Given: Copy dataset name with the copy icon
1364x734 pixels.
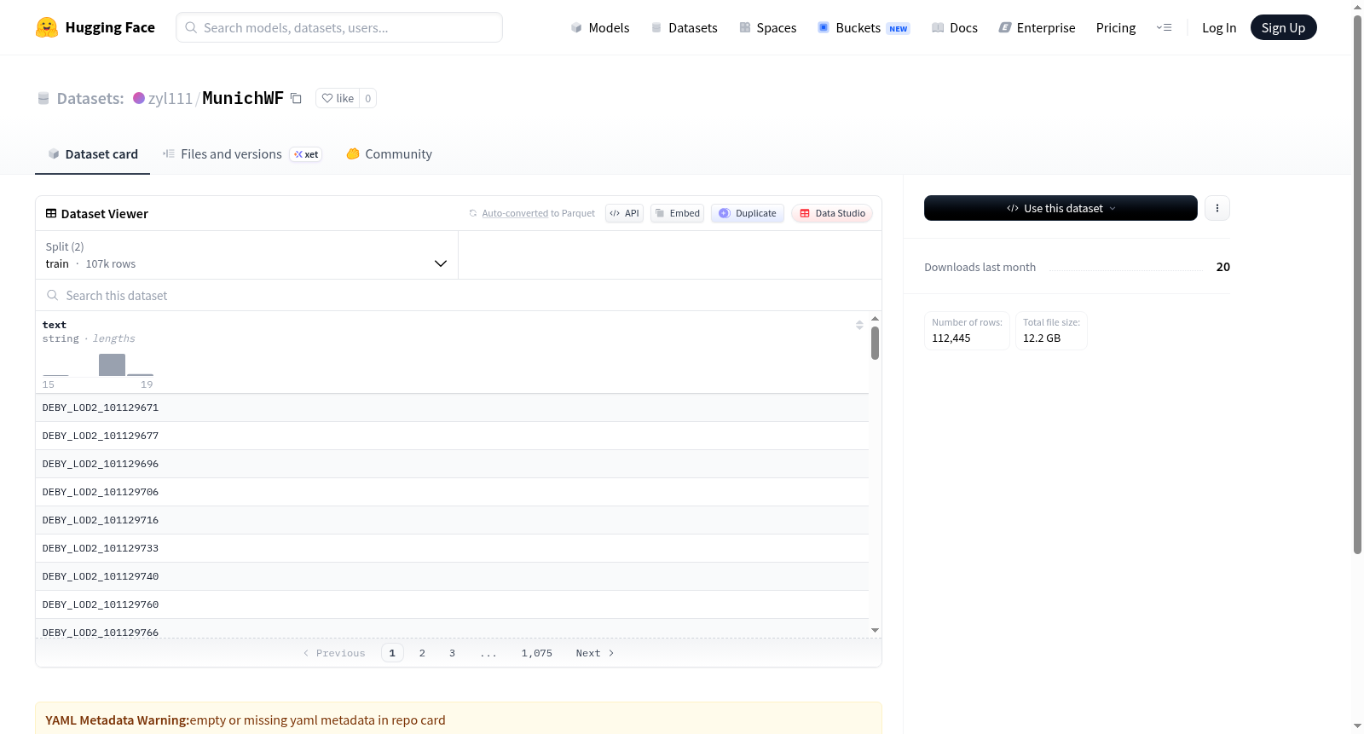Looking at the screenshot, I should [296, 98].
